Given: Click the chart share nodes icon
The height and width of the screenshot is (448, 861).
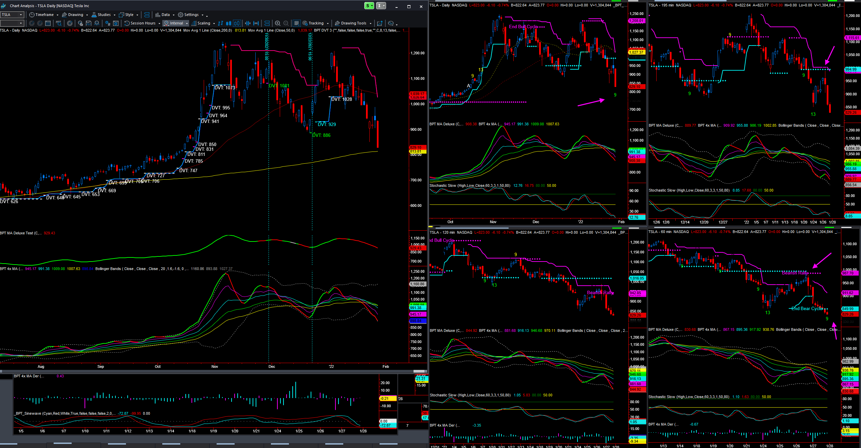Looking at the screenshot, I should click(97, 23).
